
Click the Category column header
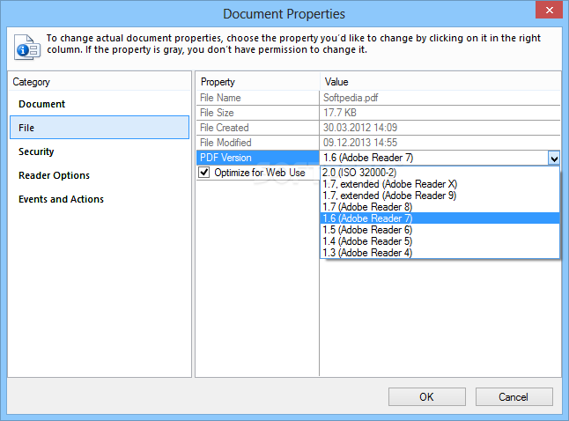point(100,82)
